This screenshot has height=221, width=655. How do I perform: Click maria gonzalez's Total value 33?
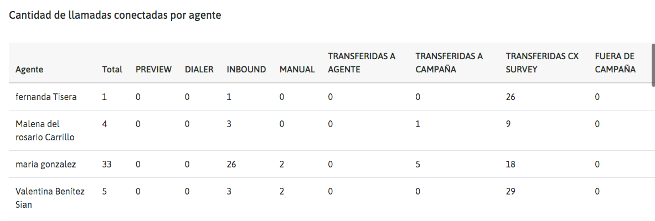(107, 164)
